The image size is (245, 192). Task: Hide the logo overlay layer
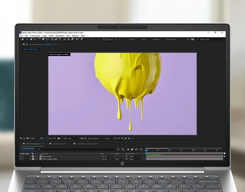point(21,156)
